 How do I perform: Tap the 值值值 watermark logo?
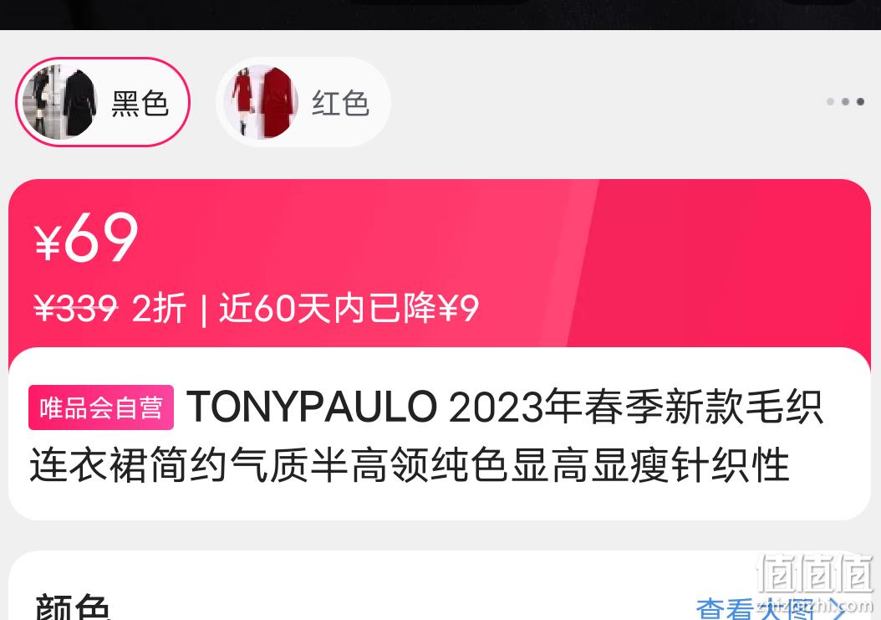pyautogui.click(x=815, y=574)
